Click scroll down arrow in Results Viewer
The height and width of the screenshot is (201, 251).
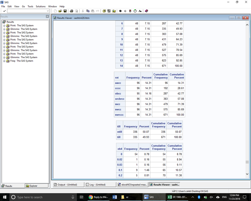point(247,174)
